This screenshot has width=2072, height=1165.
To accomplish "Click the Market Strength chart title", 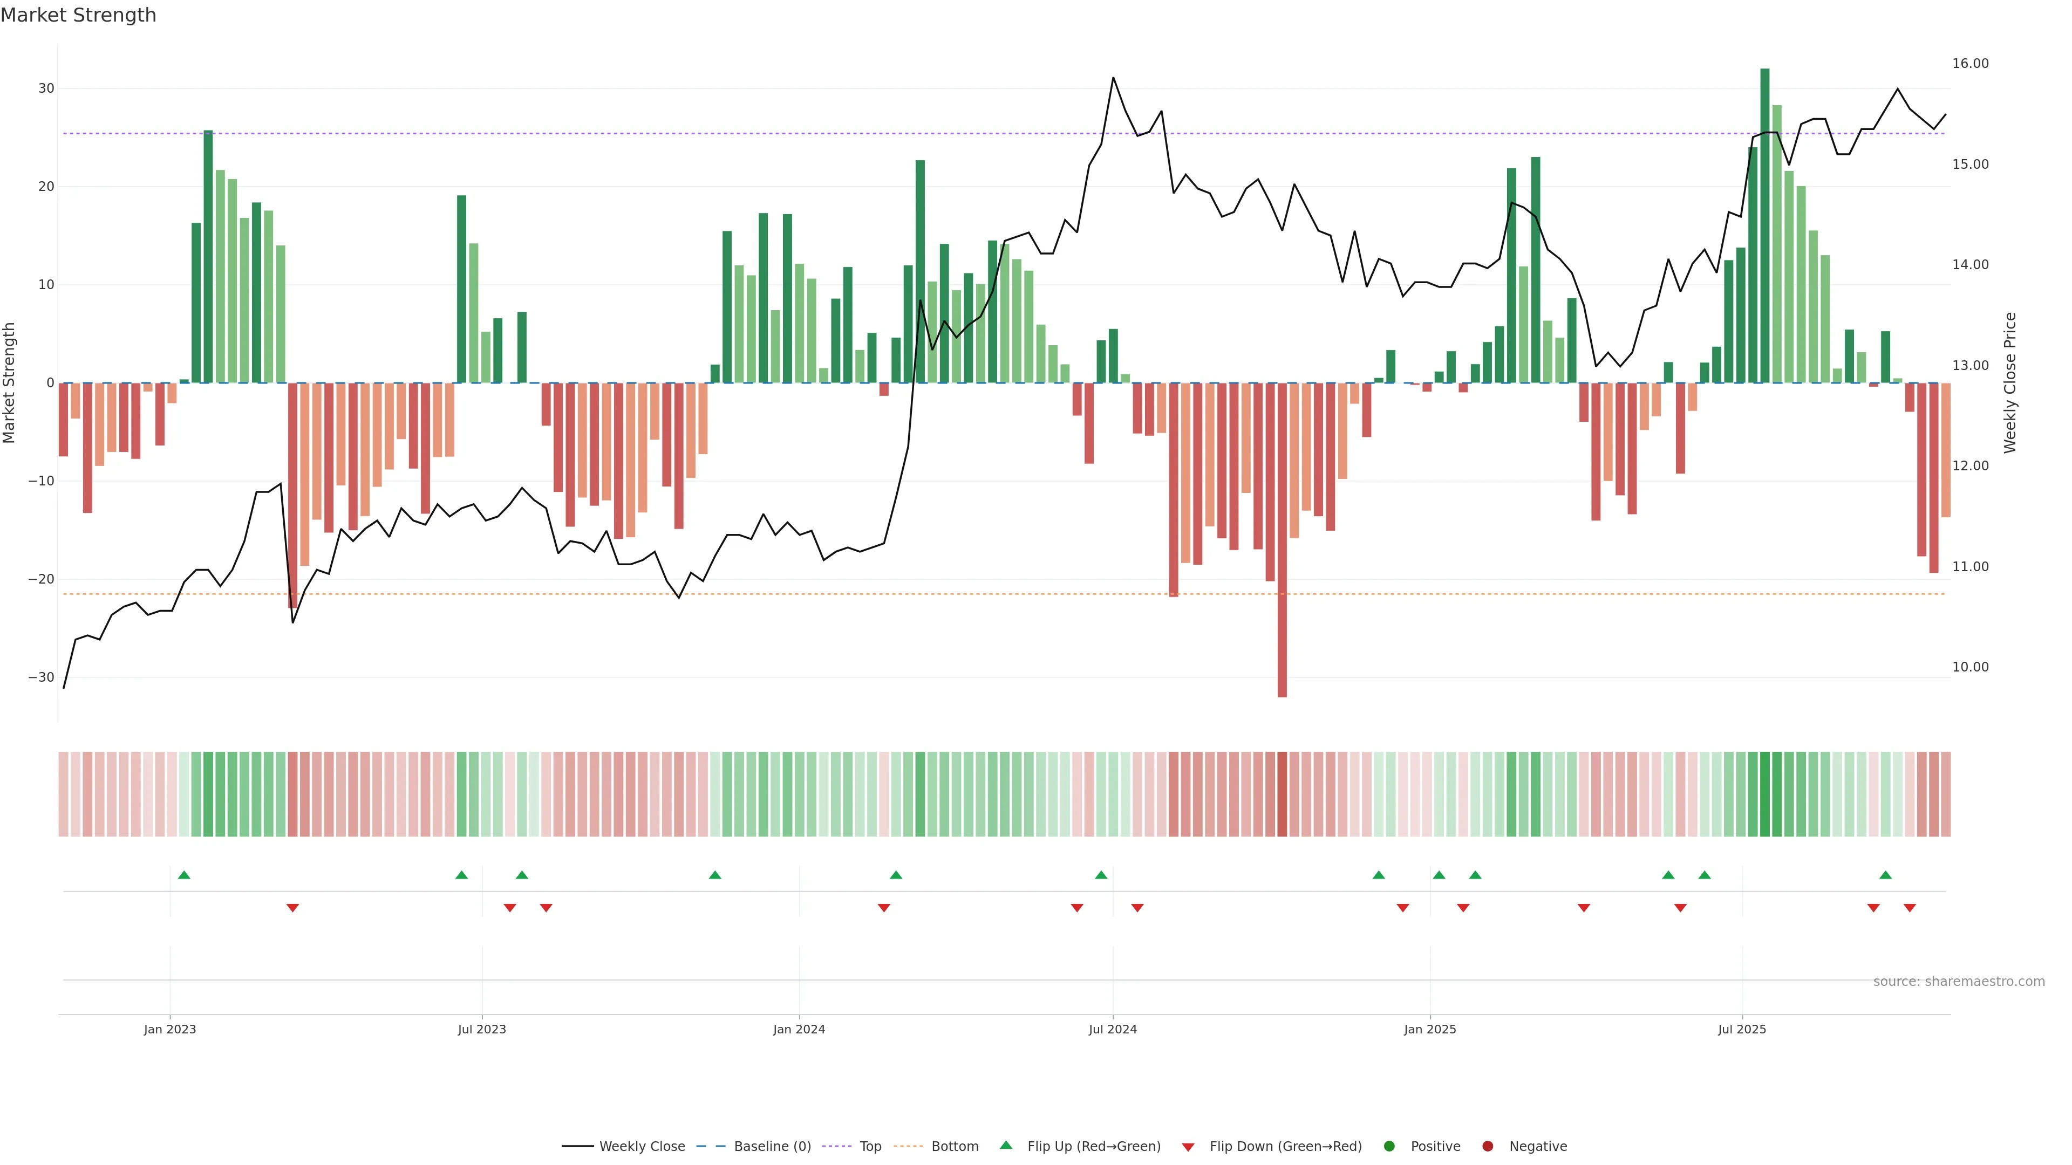I will [78, 15].
